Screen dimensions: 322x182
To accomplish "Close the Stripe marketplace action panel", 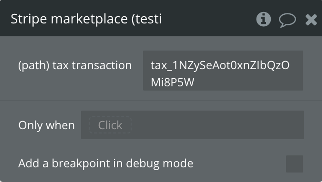I will click(x=311, y=20).
